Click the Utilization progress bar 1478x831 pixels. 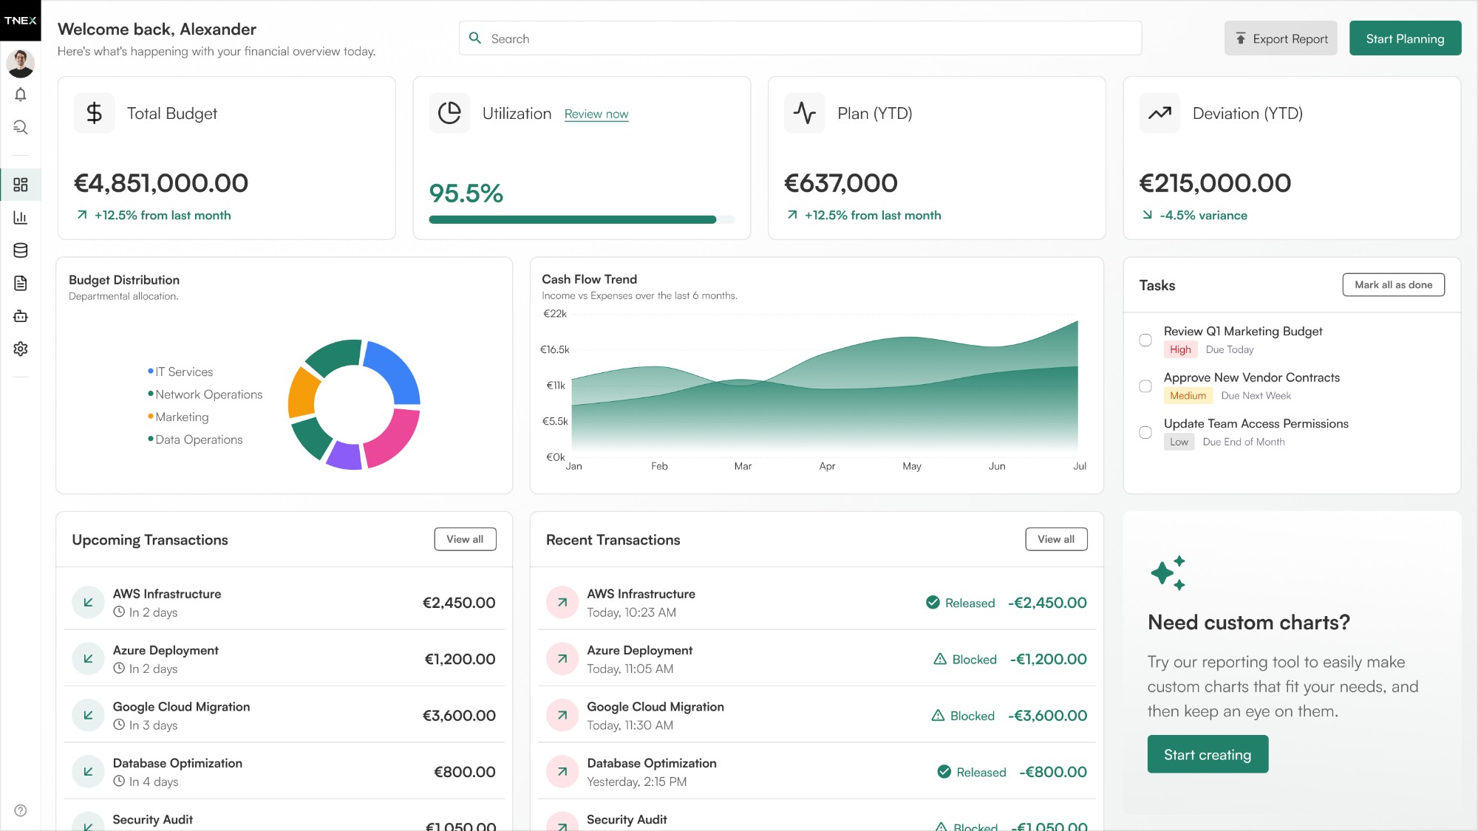coord(582,219)
